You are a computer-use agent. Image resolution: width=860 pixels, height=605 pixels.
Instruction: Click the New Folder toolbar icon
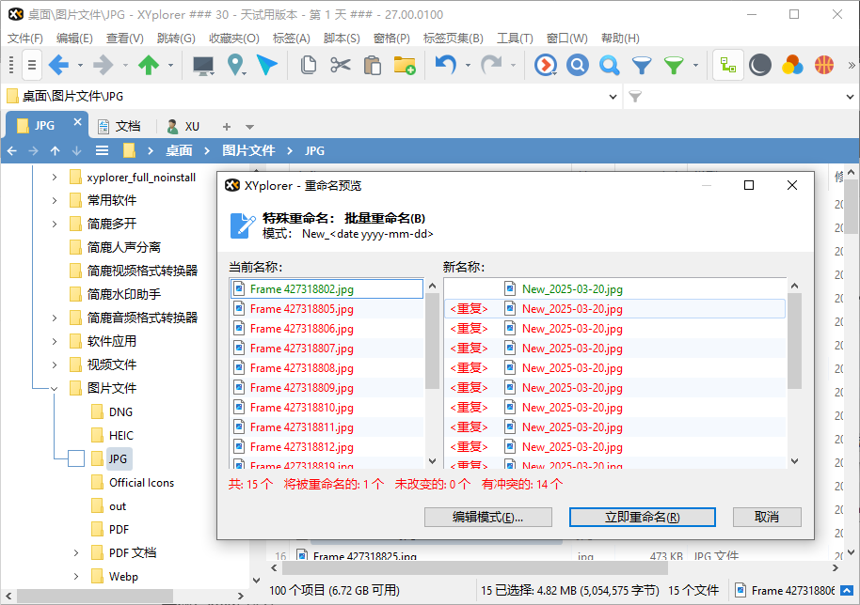tap(403, 64)
